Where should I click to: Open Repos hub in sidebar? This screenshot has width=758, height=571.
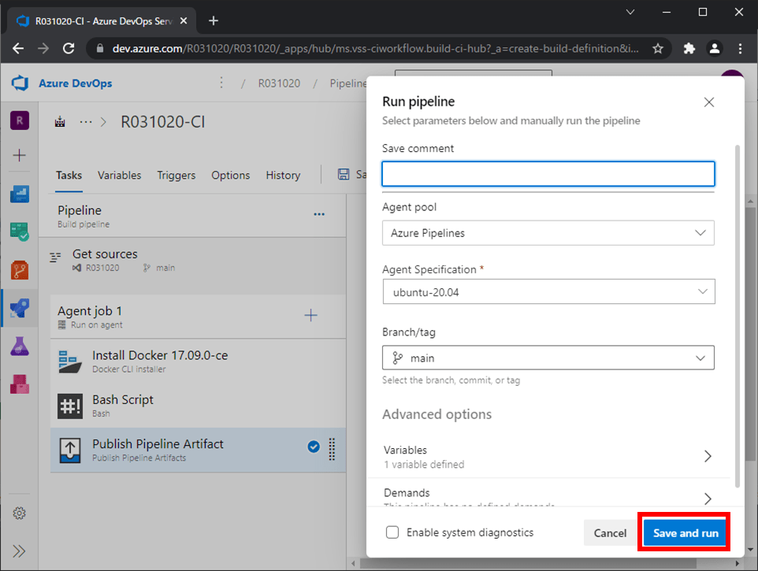click(20, 270)
